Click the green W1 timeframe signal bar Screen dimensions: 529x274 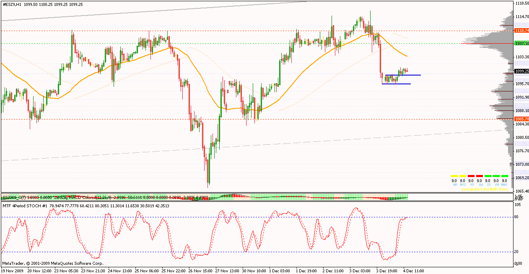coord(496,176)
